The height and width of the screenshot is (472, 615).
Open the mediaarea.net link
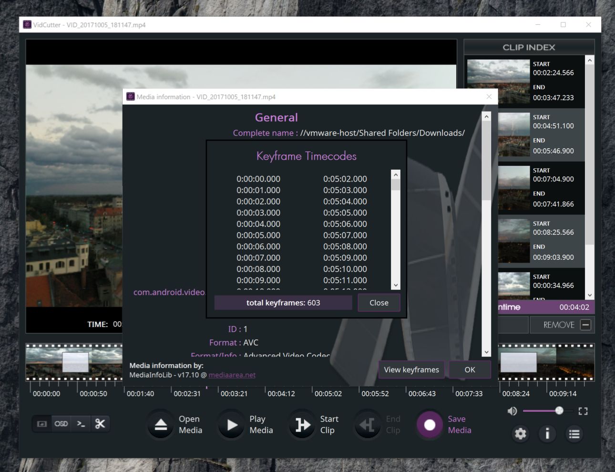click(232, 375)
